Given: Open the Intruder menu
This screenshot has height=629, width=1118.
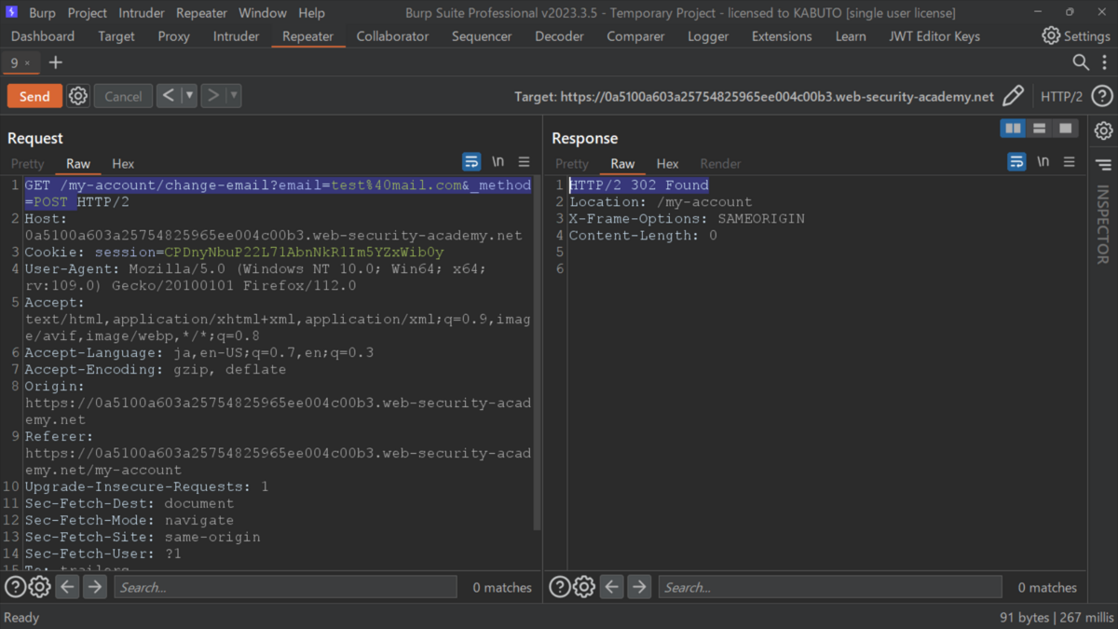Looking at the screenshot, I should click(142, 13).
